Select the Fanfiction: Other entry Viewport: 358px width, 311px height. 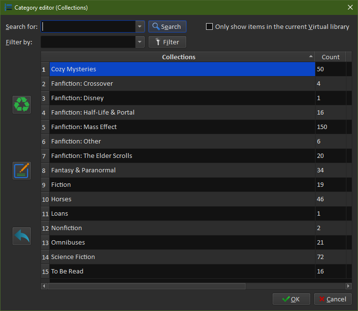[x=182, y=141]
